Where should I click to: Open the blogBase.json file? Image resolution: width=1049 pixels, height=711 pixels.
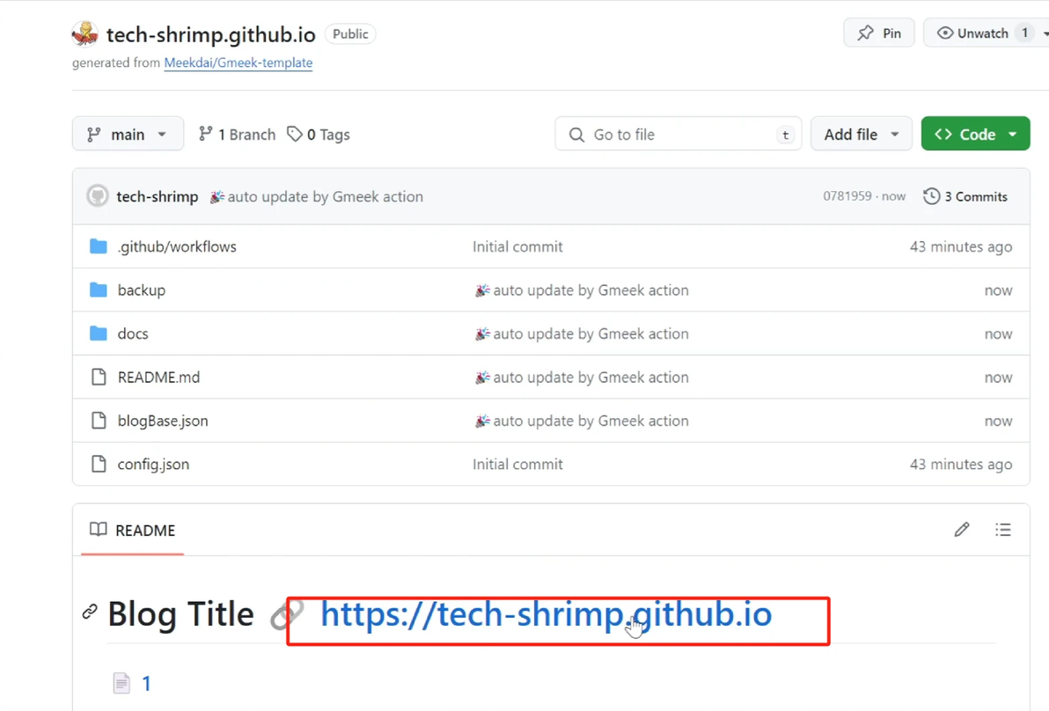163,421
